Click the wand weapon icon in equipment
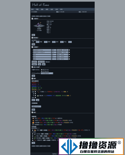This screenshot has height=155, width=125. [x=38, y=92]
